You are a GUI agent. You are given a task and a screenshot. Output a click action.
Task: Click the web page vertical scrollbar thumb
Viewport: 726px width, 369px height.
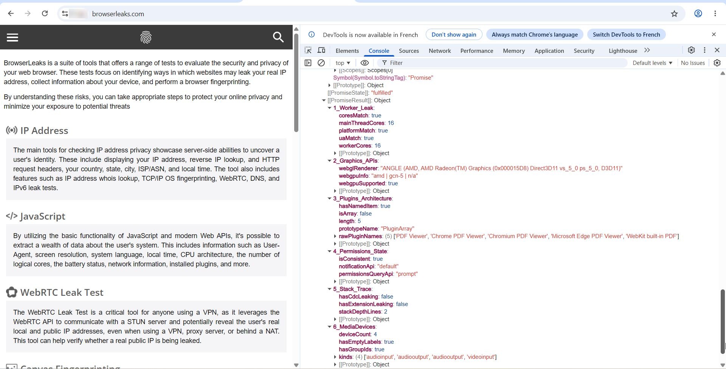click(x=296, y=83)
